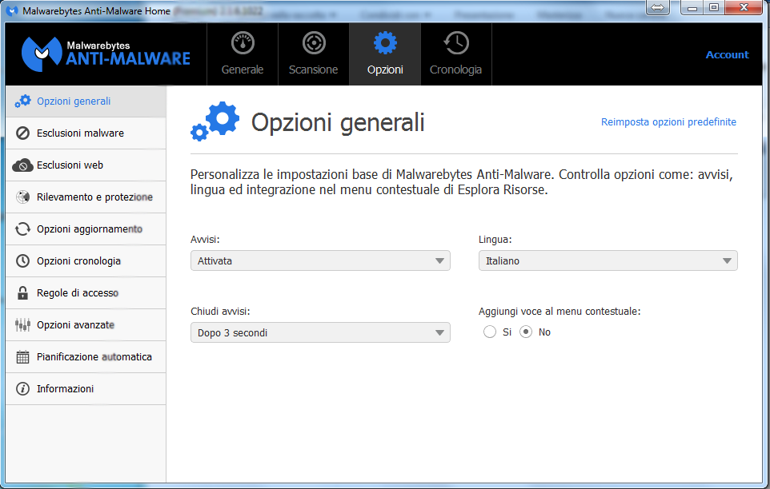Open the Scansione tab
This screenshot has height=489, width=770.
[313, 54]
